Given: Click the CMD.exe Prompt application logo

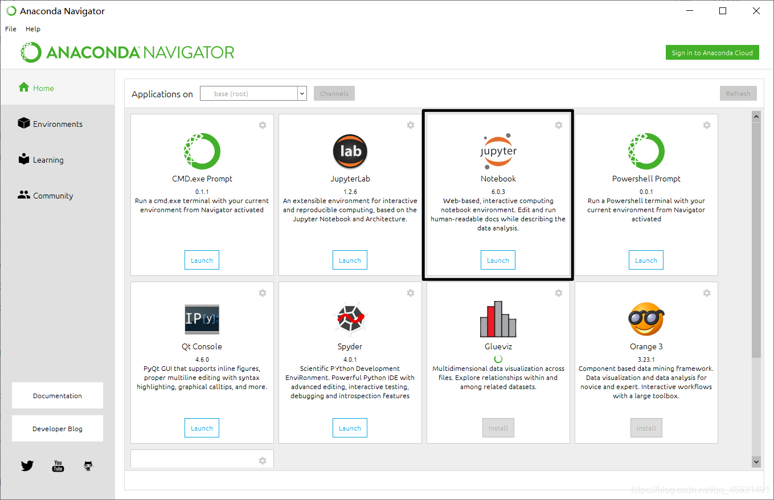Looking at the screenshot, I should (x=202, y=151).
